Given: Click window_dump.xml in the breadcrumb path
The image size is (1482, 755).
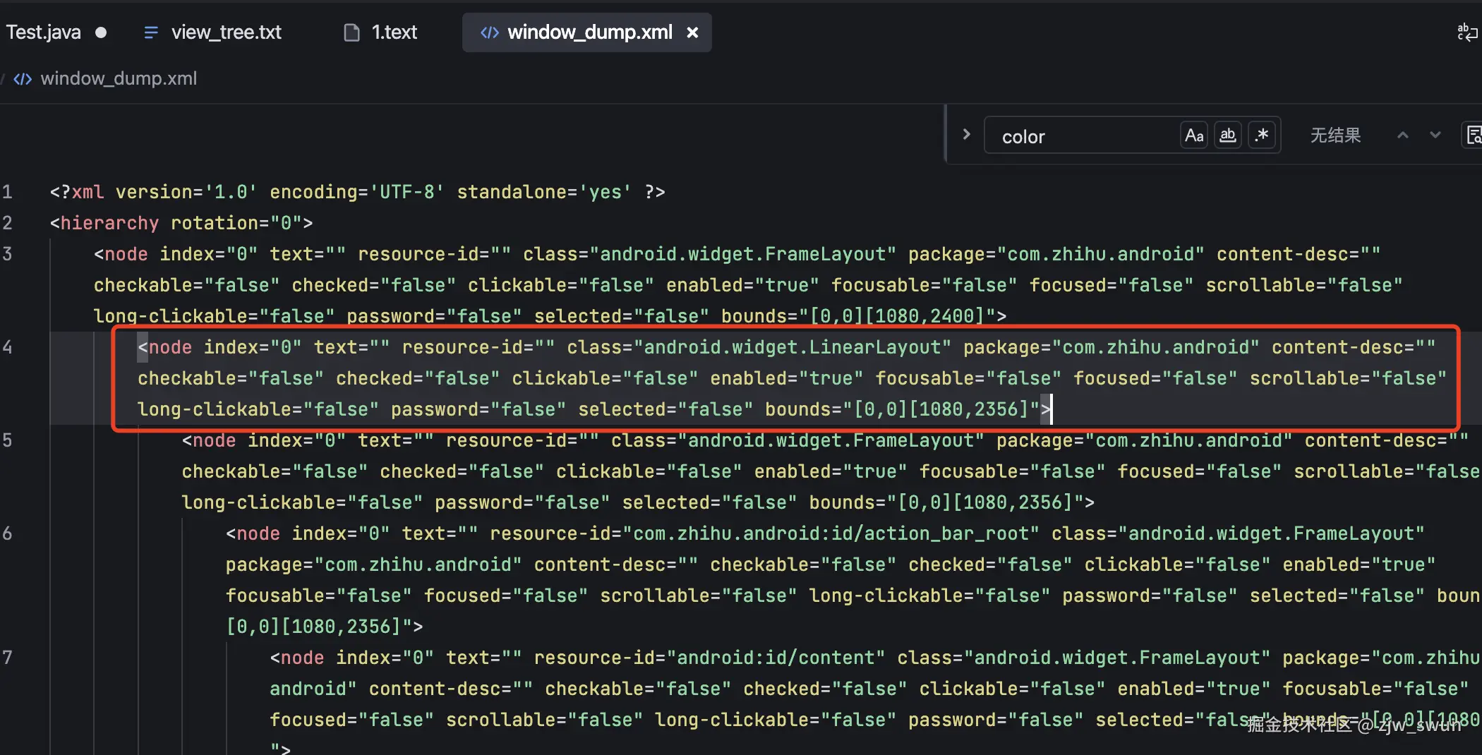Looking at the screenshot, I should tap(119, 78).
